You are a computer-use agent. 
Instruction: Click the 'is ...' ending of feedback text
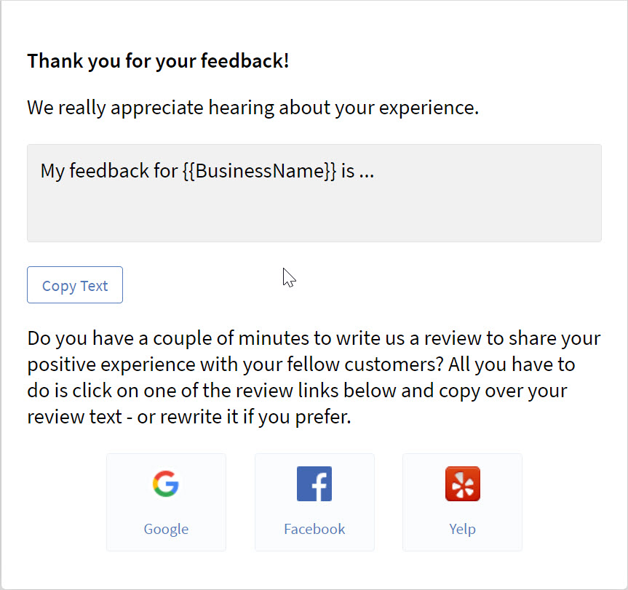click(x=357, y=171)
